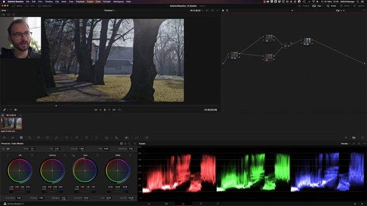Toggle the Nodes editor panel
This screenshot has width=367, height=206.
point(331,6)
